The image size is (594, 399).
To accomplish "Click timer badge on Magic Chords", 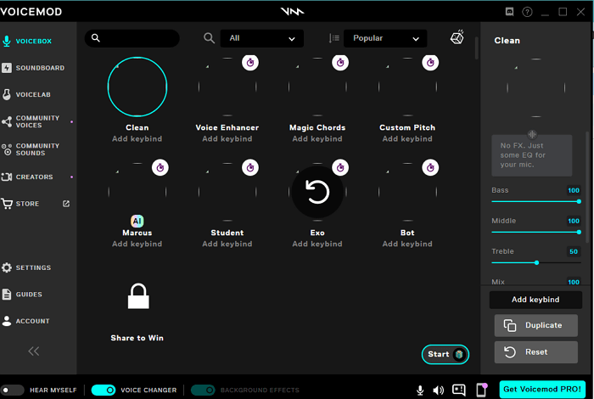I will [340, 63].
